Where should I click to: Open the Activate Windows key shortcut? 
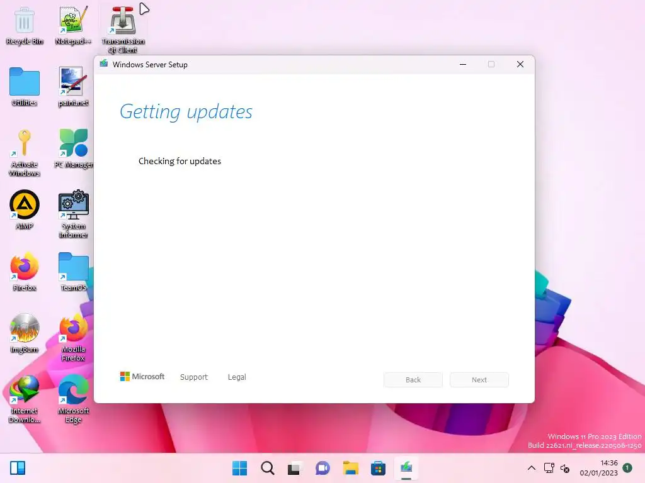point(25,152)
